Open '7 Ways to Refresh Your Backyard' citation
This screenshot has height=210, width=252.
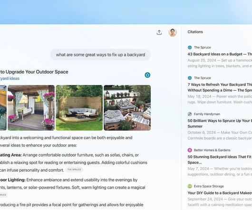220,87
